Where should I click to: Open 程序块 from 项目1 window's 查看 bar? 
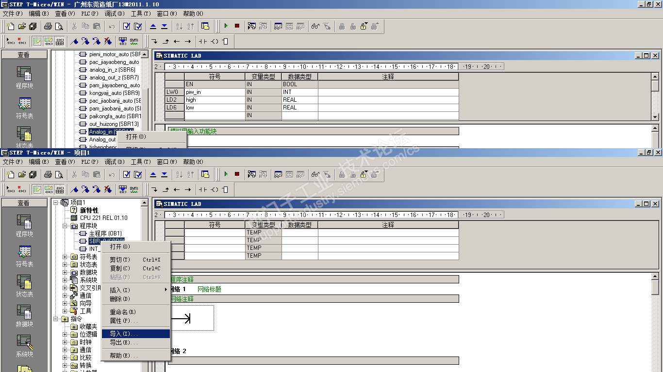[x=24, y=226]
